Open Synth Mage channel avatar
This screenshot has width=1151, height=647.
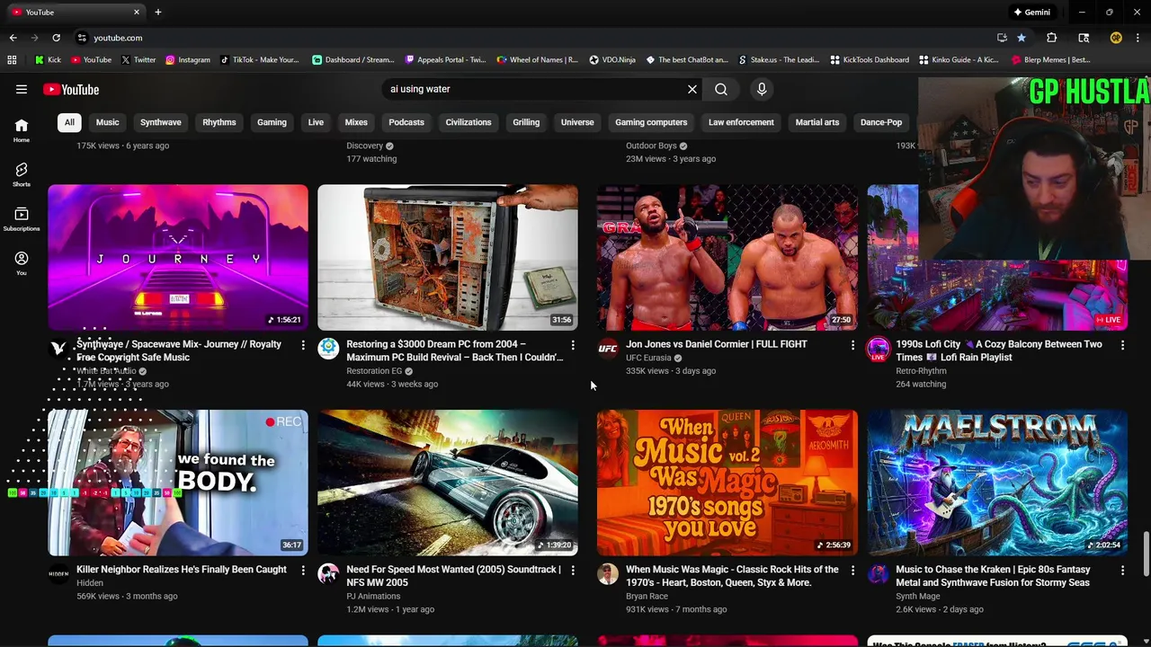[x=878, y=574]
